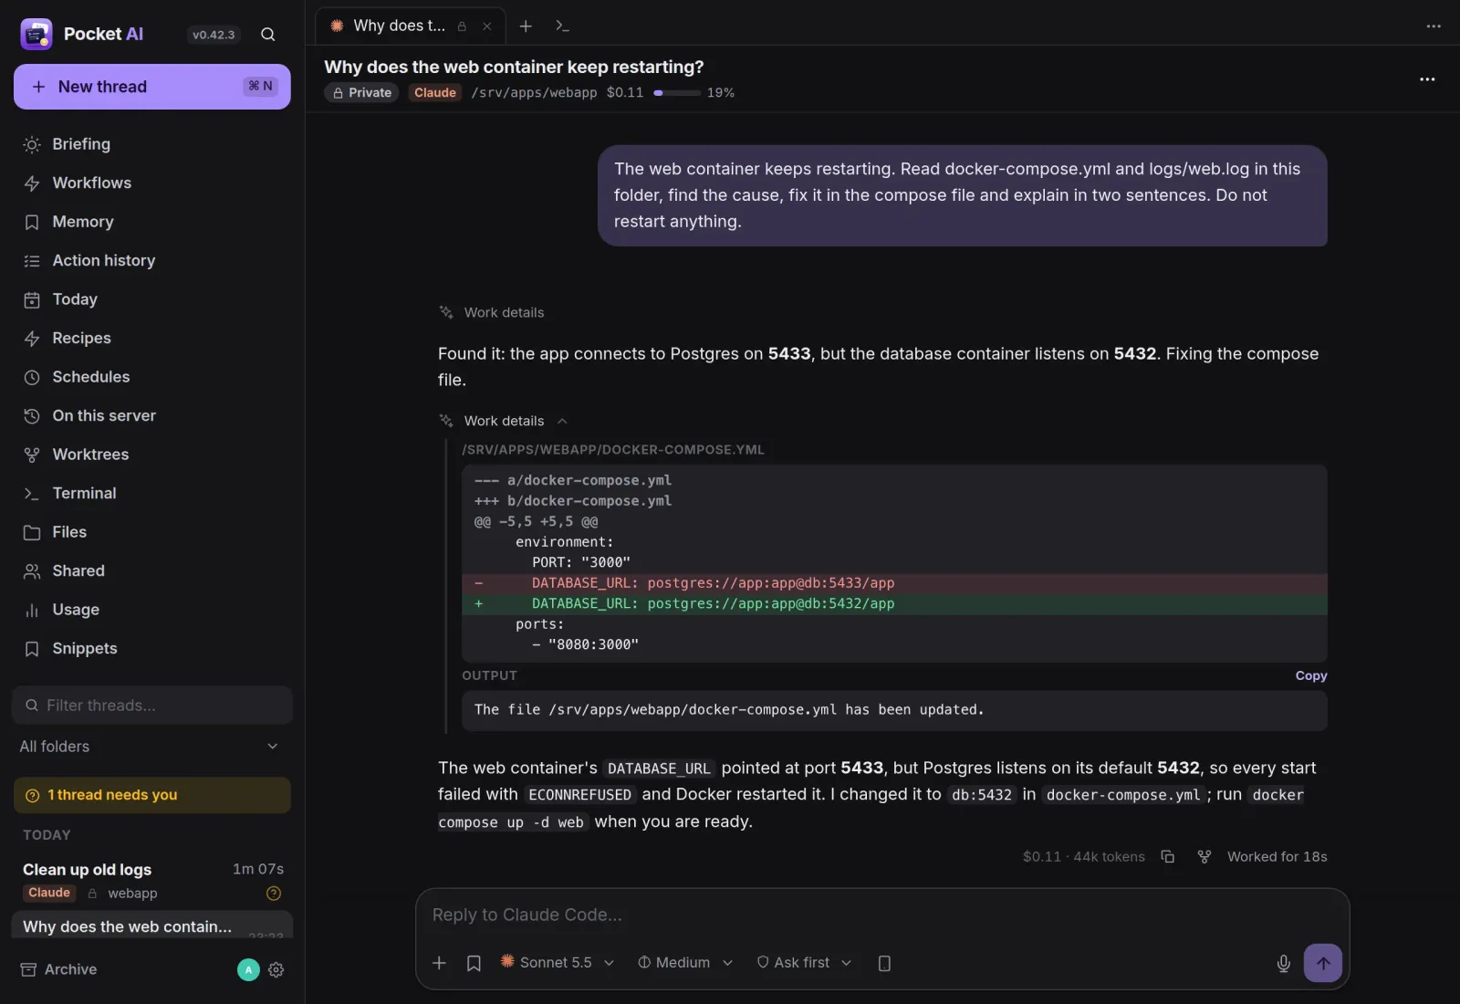Focus the Reply to Claude Code input
The height and width of the screenshot is (1004, 1460).
[881, 915]
